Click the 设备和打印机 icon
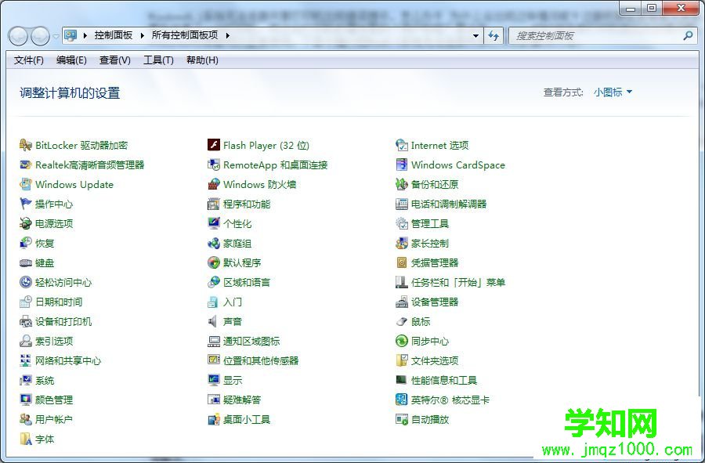 pos(26,321)
